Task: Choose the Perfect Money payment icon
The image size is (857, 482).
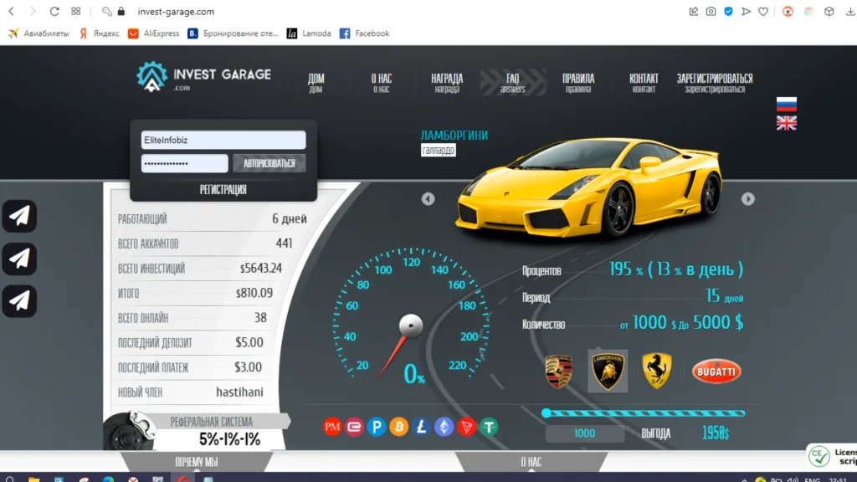Action: coord(331,427)
